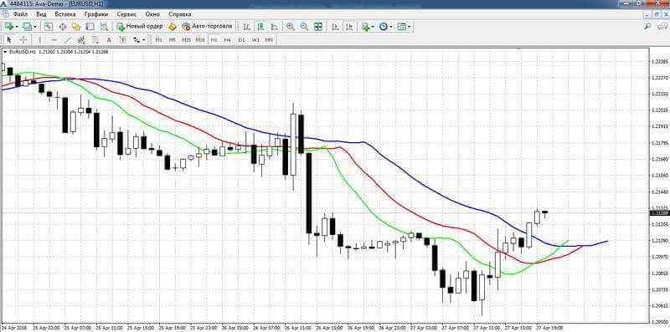Select the trendline drawing tool

(x=68, y=39)
